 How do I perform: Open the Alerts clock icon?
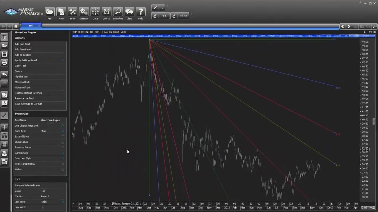(107, 12)
